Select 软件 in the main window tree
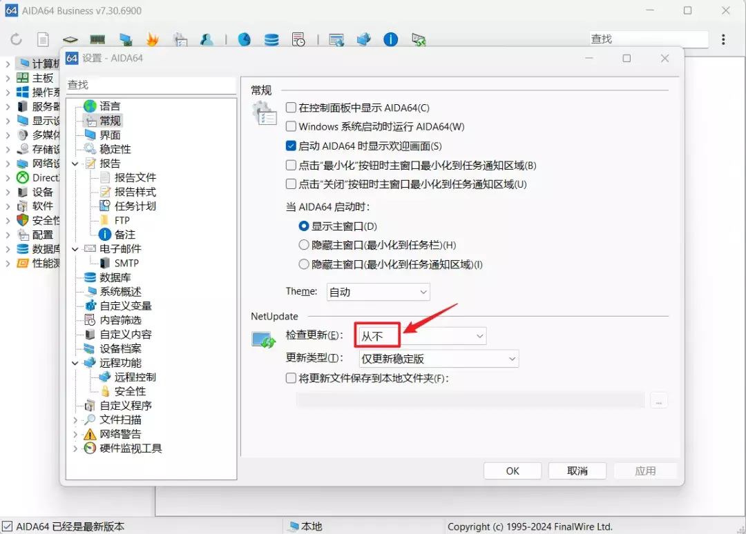This screenshot has width=746, height=534. point(43,206)
